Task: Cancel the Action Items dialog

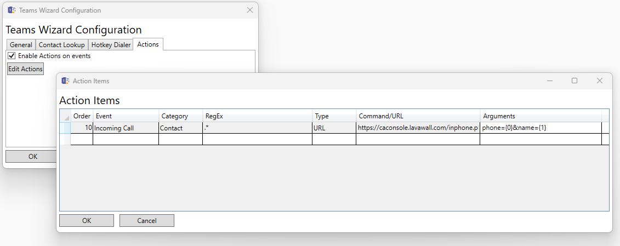Action: pos(146,220)
